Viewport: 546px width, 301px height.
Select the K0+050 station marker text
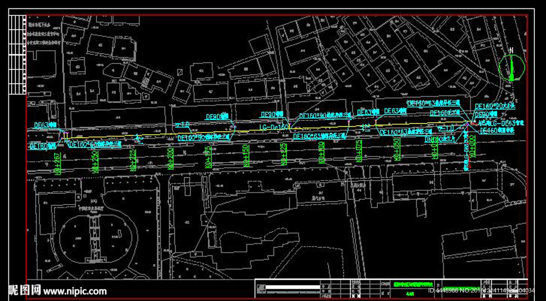tap(396, 149)
